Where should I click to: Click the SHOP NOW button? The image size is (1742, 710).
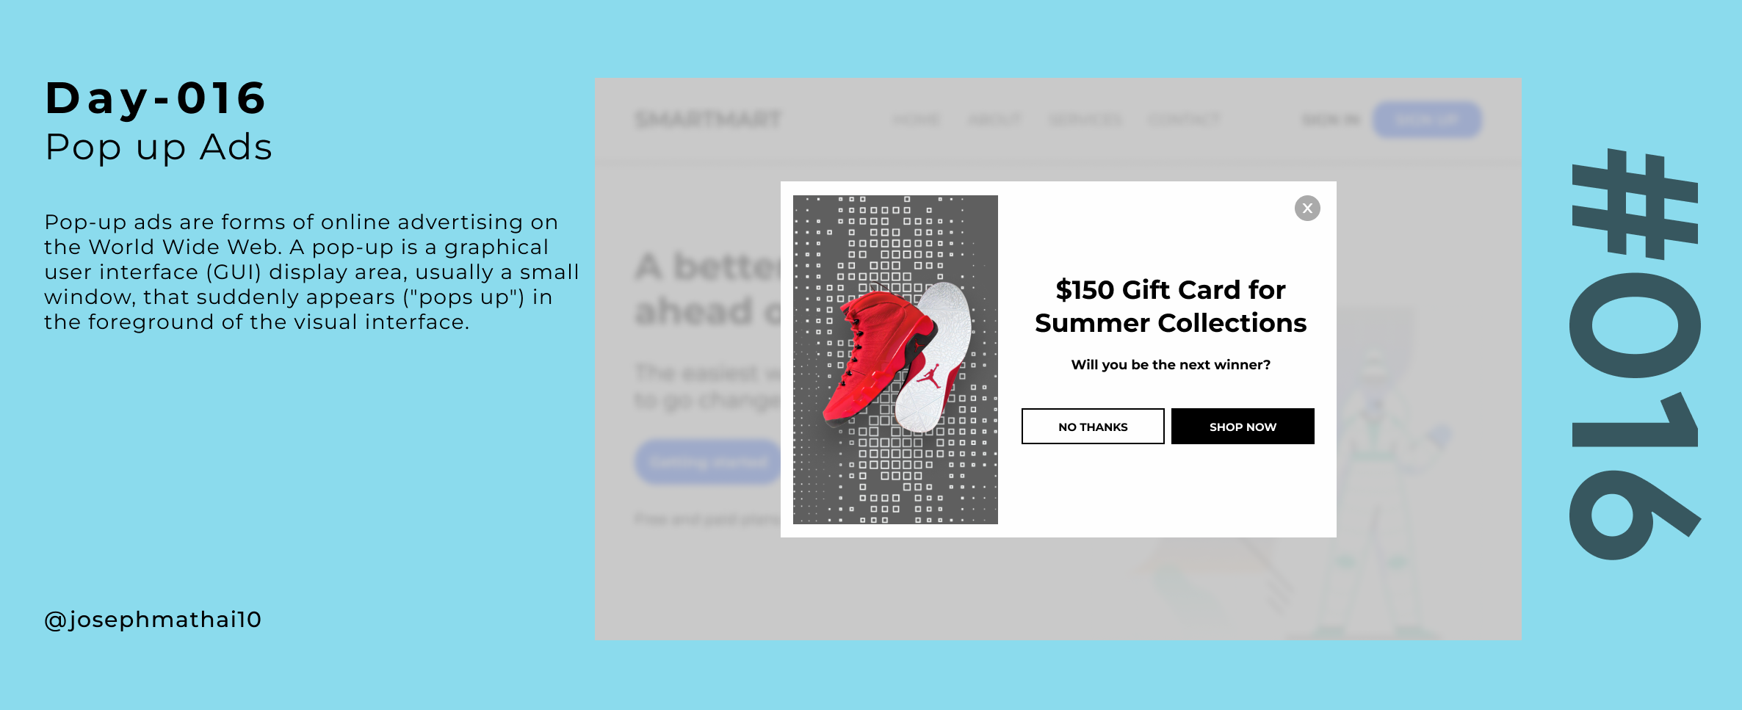click(x=1243, y=427)
